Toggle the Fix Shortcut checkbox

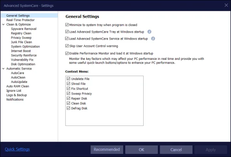(x=69, y=89)
